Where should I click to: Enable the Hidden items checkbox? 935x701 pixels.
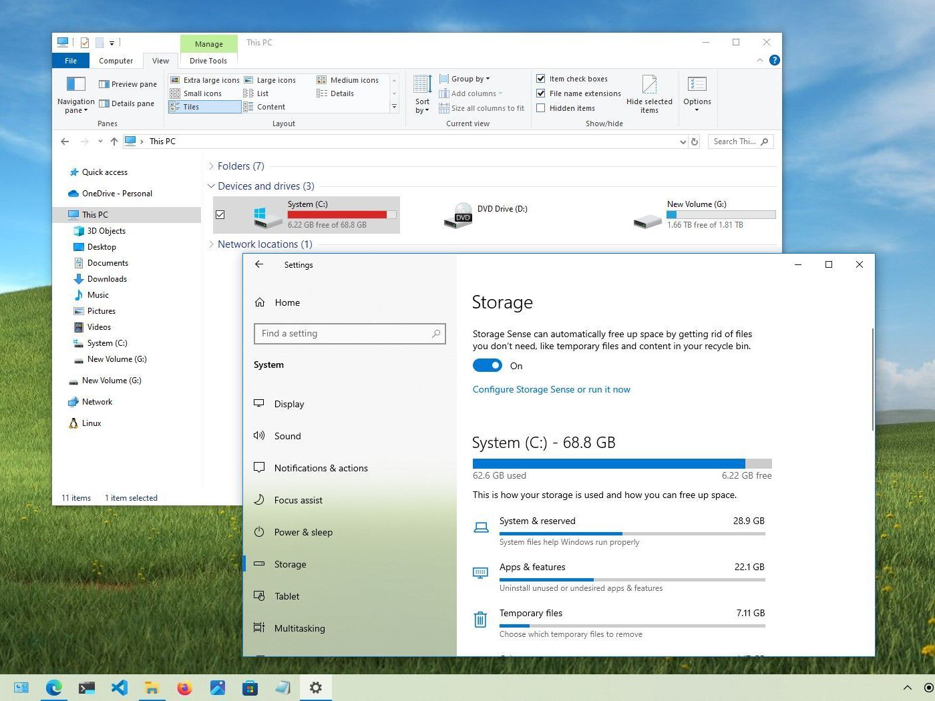541,108
